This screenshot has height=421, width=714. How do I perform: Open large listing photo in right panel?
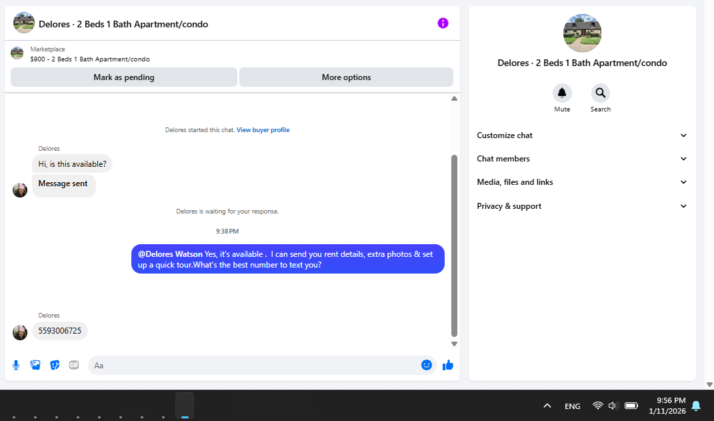pyautogui.click(x=582, y=33)
